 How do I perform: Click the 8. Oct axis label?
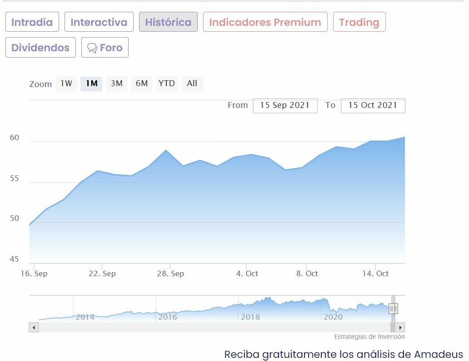coord(307,273)
